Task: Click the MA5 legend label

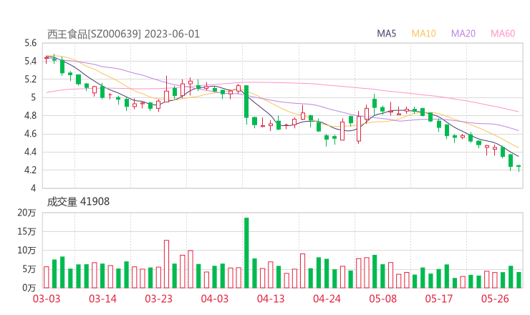Action: (x=386, y=34)
